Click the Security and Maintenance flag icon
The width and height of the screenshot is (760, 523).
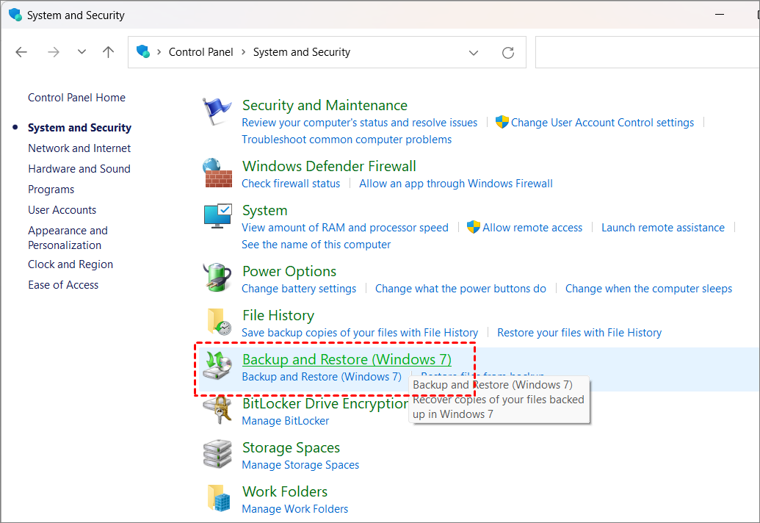point(217,113)
